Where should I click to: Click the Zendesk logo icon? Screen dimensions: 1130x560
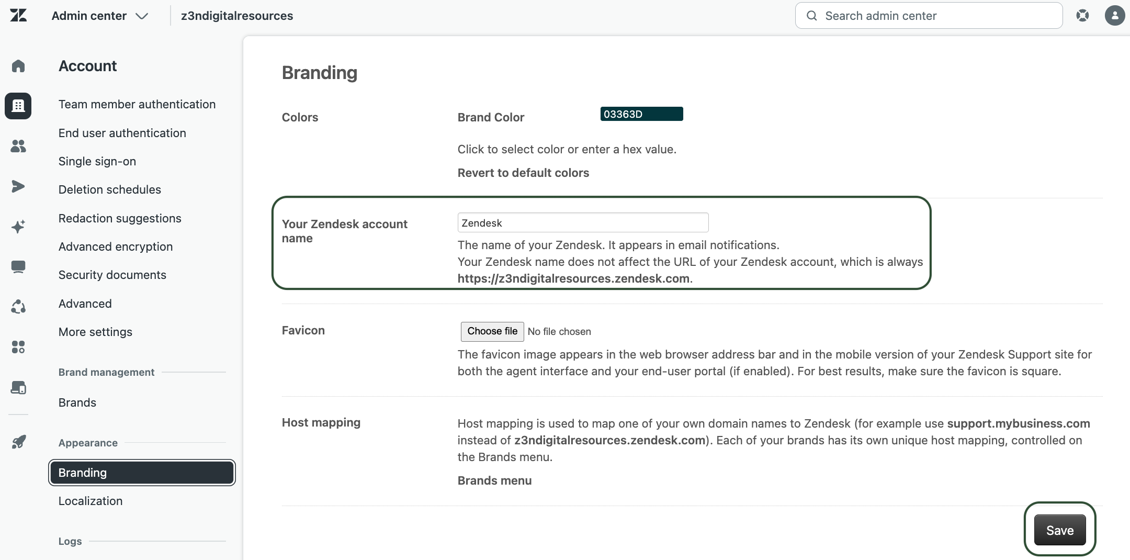point(18,16)
